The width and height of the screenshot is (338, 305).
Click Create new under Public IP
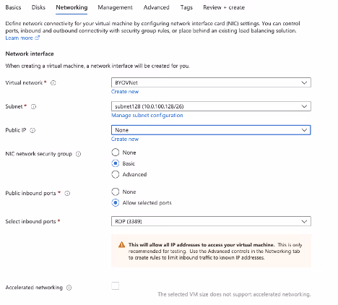pos(125,139)
